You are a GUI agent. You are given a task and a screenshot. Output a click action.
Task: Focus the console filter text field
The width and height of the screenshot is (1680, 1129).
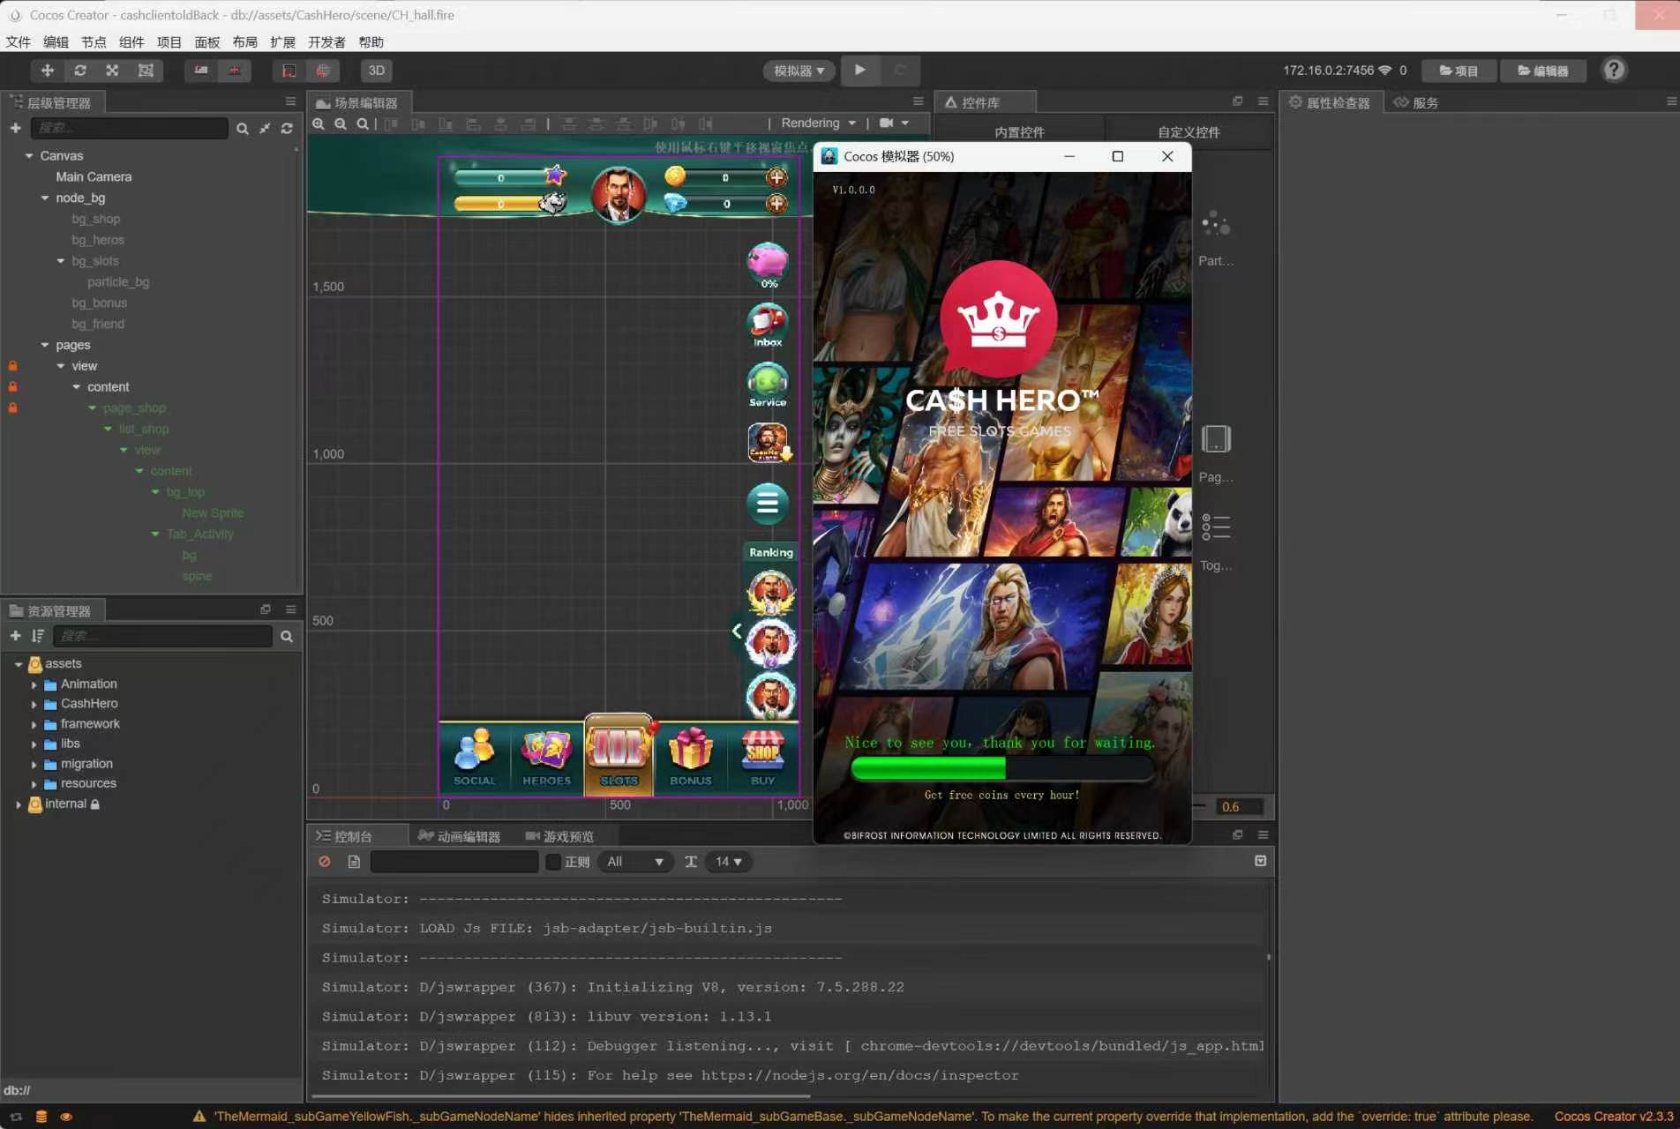454,862
